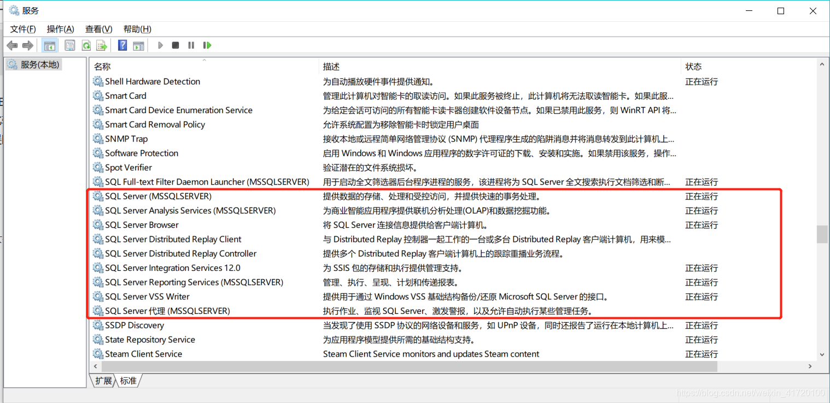This screenshot has width=830, height=403.
Task: Click 正在运行 status of SQL Server Browser
Action: click(x=702, y=224)
